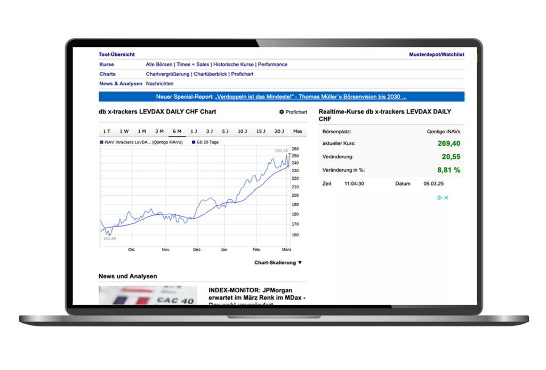Choose the 5 J chart period
Viewport: 546px width, 370px height.
225,132
